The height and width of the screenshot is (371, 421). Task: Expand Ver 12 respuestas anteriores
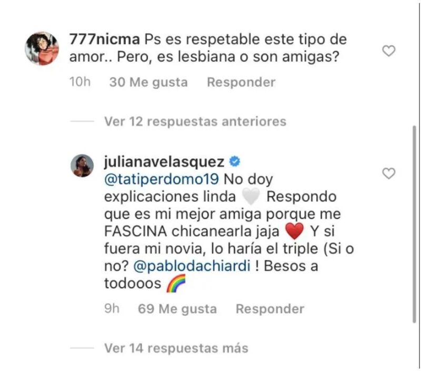pyautogui.click(x=195, y=122)
